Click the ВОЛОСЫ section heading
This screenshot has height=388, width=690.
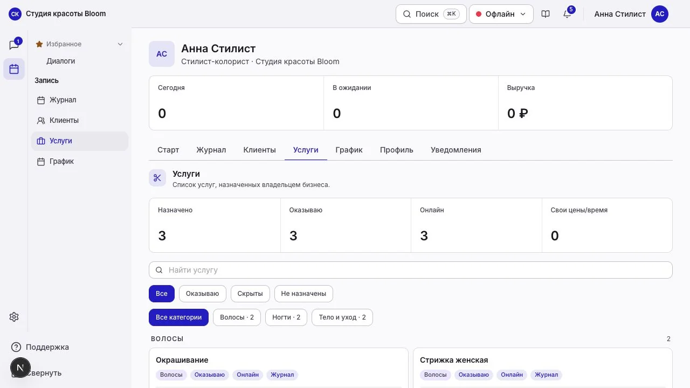click(167, 339)
